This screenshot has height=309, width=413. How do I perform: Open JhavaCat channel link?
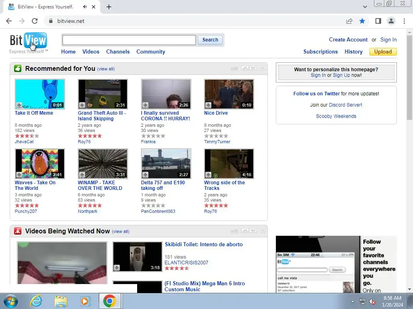coord(24,142)
